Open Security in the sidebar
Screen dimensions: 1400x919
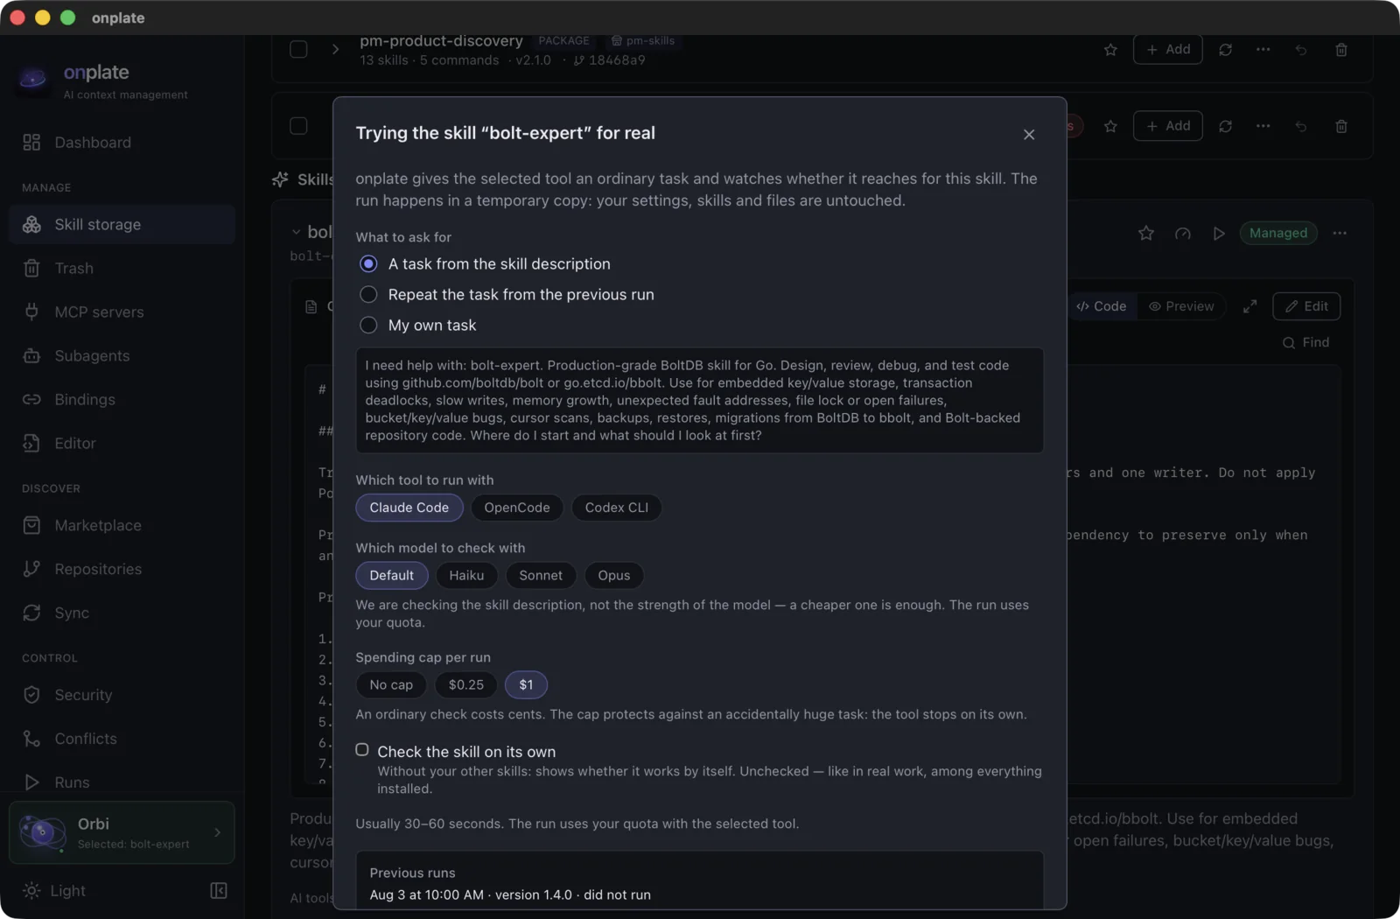point(122,696)
